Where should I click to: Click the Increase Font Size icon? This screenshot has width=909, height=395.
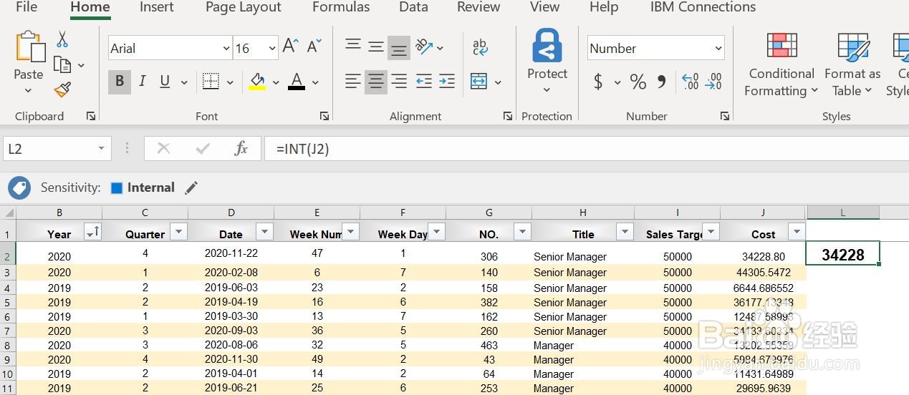coord(290,47)
